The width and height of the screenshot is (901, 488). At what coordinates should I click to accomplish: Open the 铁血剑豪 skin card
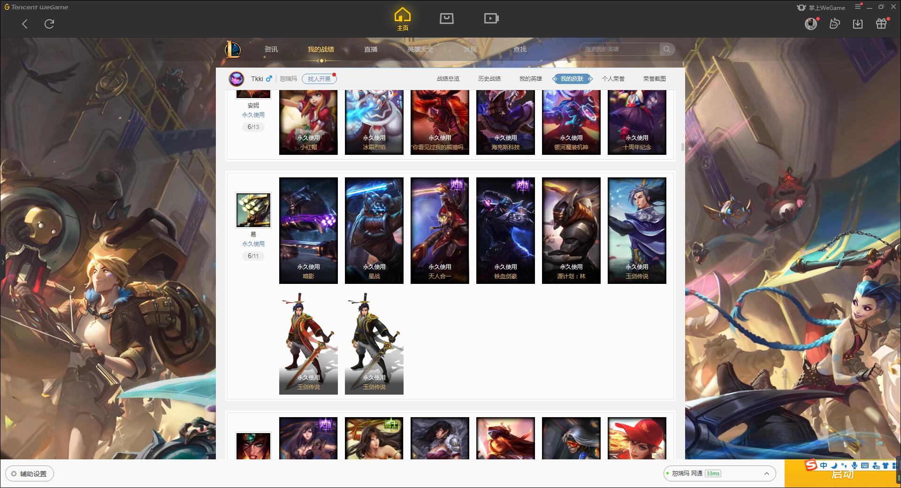click(x=505, y=230)
